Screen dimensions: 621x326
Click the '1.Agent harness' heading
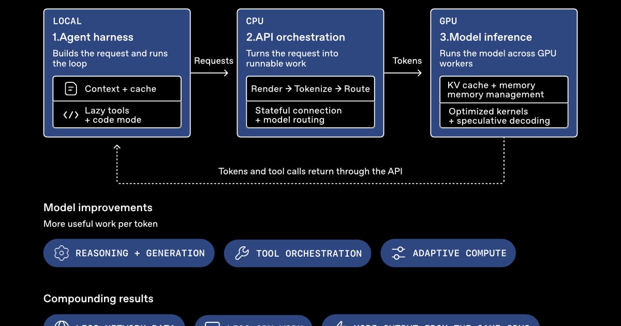[x=93, y=37]
